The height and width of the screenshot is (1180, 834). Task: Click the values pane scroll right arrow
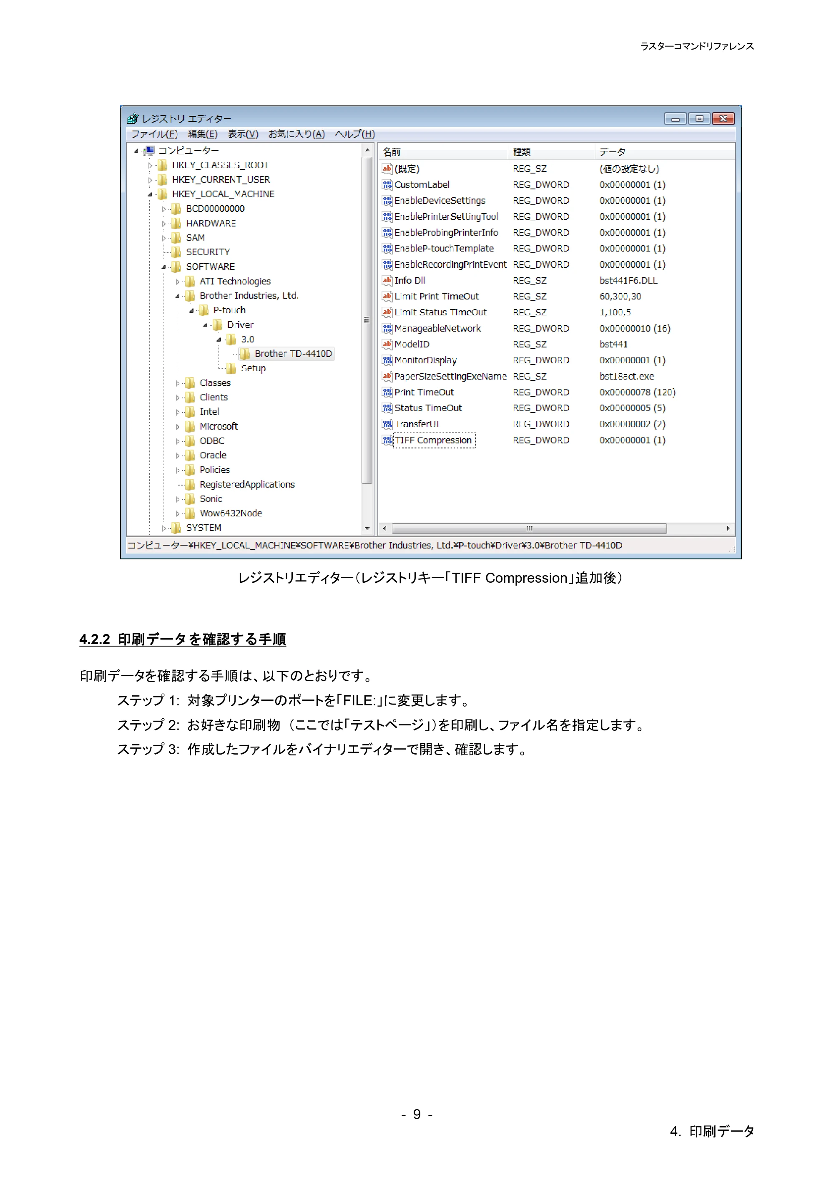pos(728,528)
